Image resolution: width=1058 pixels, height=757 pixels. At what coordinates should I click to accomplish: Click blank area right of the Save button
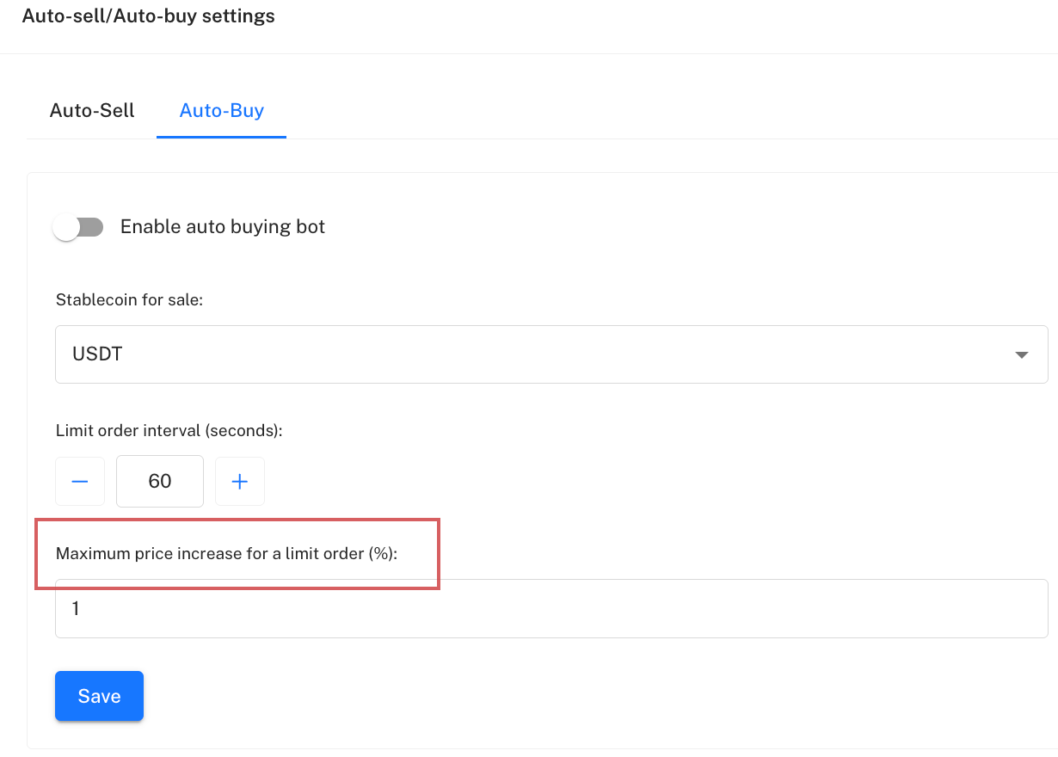pyautogui.click(x=516, y=696)
